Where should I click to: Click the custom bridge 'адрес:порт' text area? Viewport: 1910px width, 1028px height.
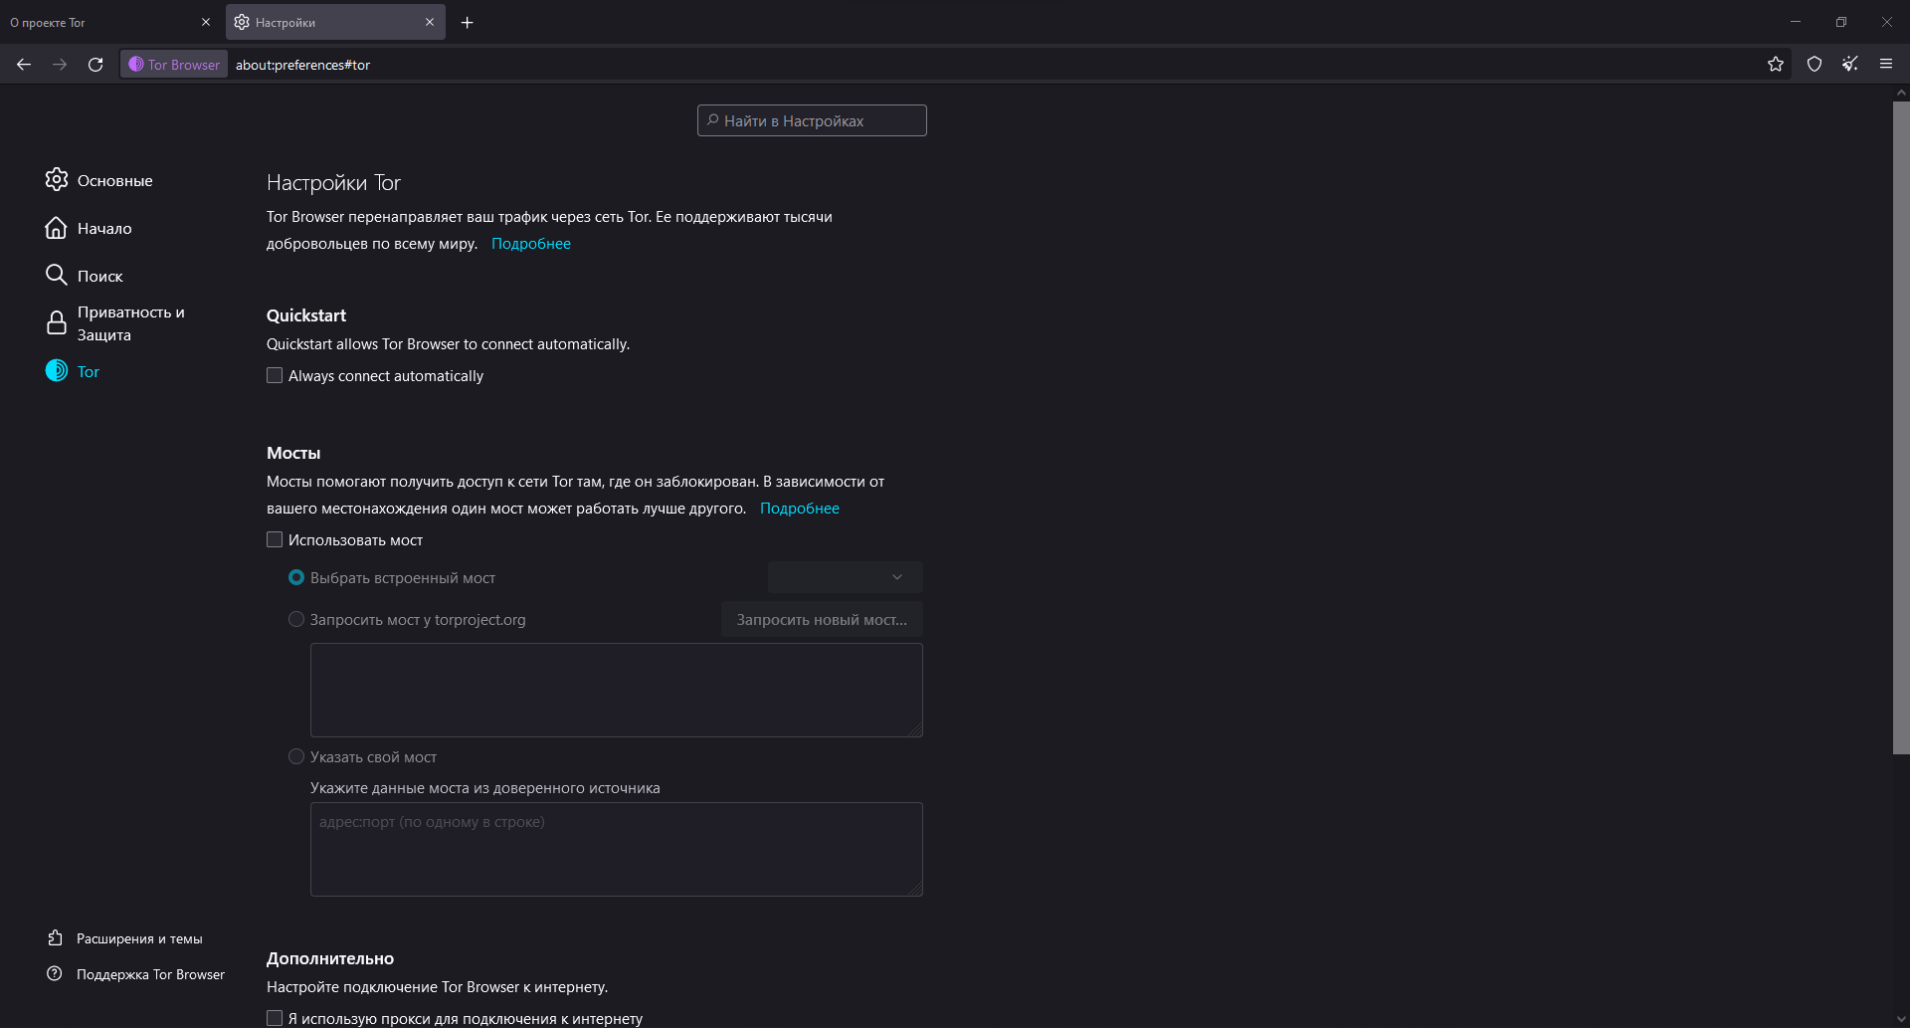(x=617, y=849)
